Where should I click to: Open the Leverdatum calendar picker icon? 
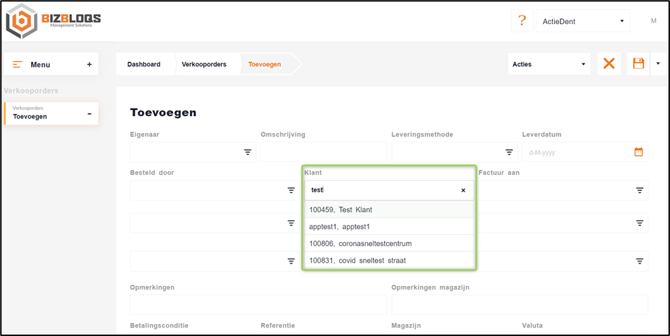pos(638,152)
